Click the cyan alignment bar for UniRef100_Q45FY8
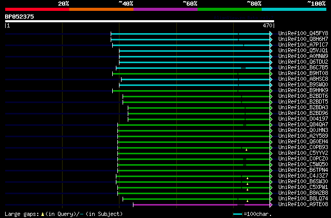The width and height of the screenshot is (331, 218). point(190,34)
